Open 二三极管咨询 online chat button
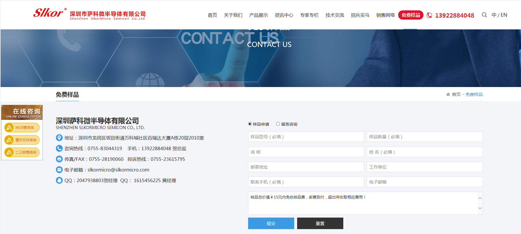Viewport: 521px width, 234px height. coord(22,152)
